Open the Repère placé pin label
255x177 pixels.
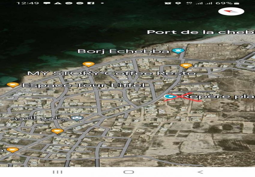coord(219,97)
